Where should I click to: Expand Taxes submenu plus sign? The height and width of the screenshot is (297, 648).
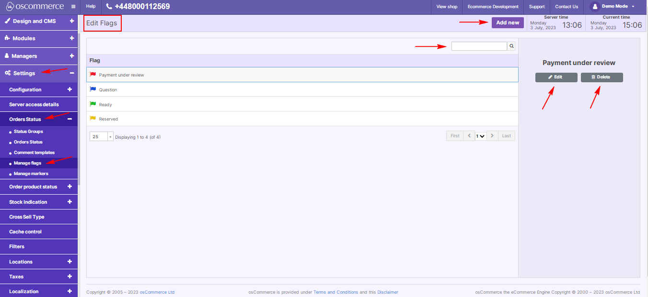[69, 276]
